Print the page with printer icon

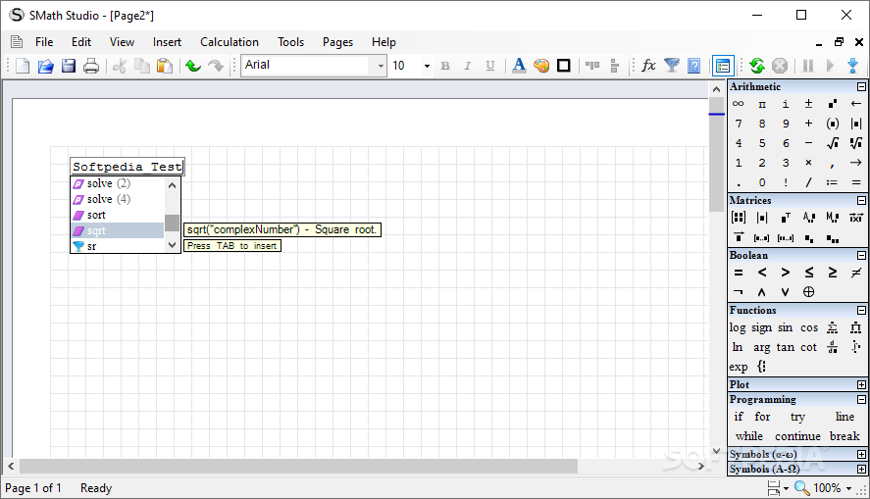91,66
